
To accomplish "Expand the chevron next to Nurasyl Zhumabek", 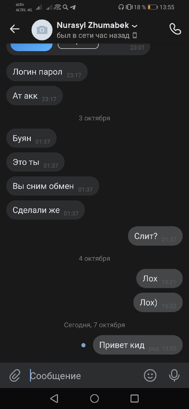I will pyautogui.click(x=135, y=26).
